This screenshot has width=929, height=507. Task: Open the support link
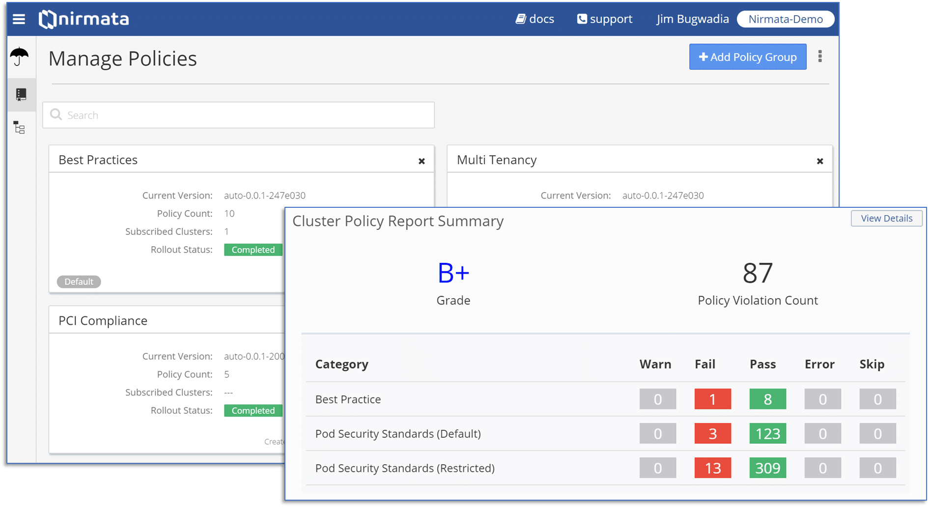[605, 19]
